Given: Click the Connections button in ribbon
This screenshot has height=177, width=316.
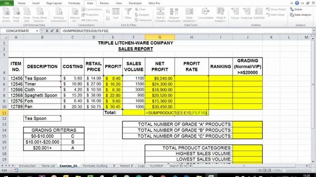Looking at the screenshot, I should click(x=92, y=9).
